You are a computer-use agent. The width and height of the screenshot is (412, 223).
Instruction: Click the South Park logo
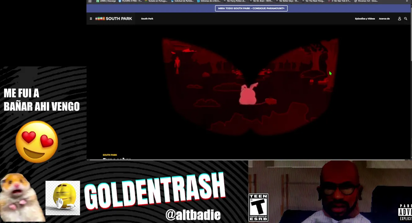pos(113,19)
